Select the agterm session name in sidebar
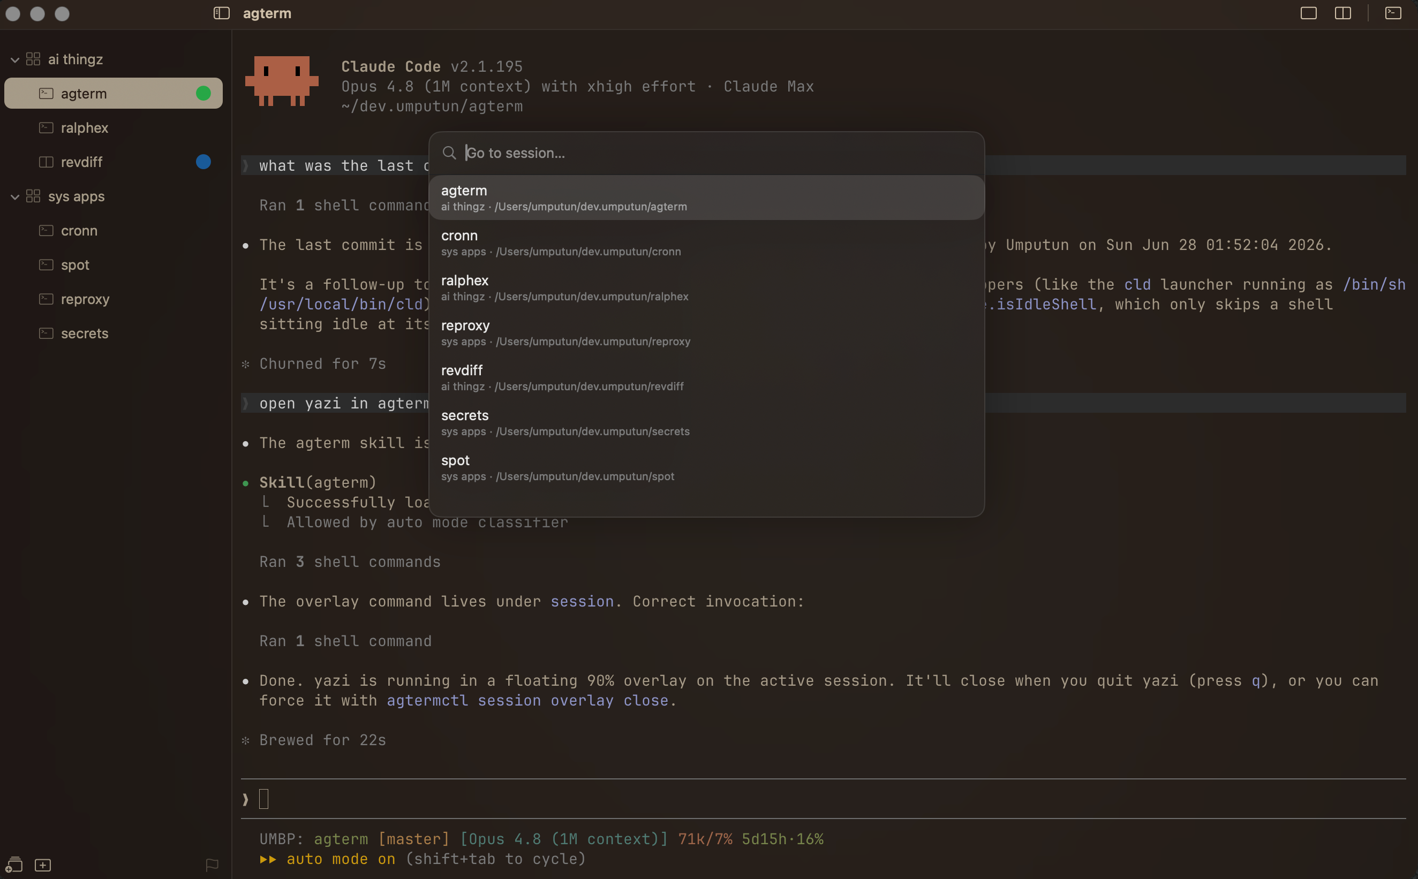Viewport: 1418px width, 879px height. pos(84,93)
